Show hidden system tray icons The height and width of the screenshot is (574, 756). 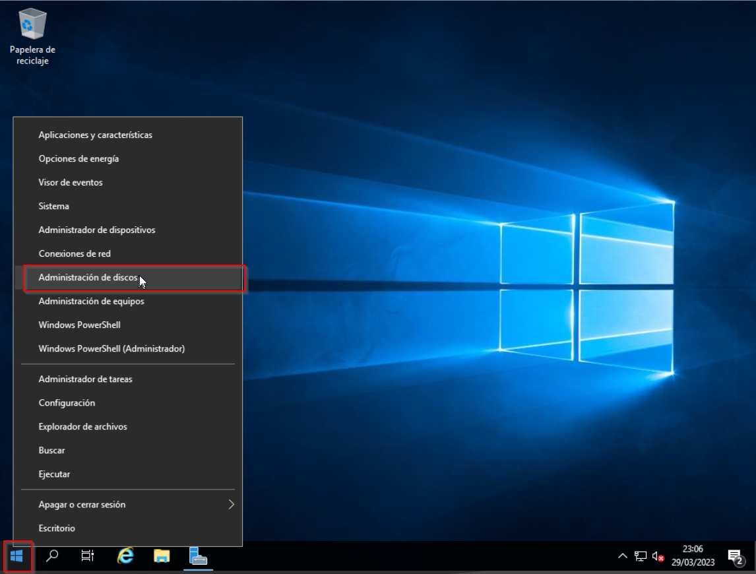click(622, 556)
